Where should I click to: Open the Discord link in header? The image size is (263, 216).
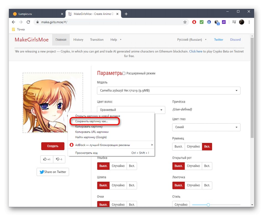tap(235, 40)
